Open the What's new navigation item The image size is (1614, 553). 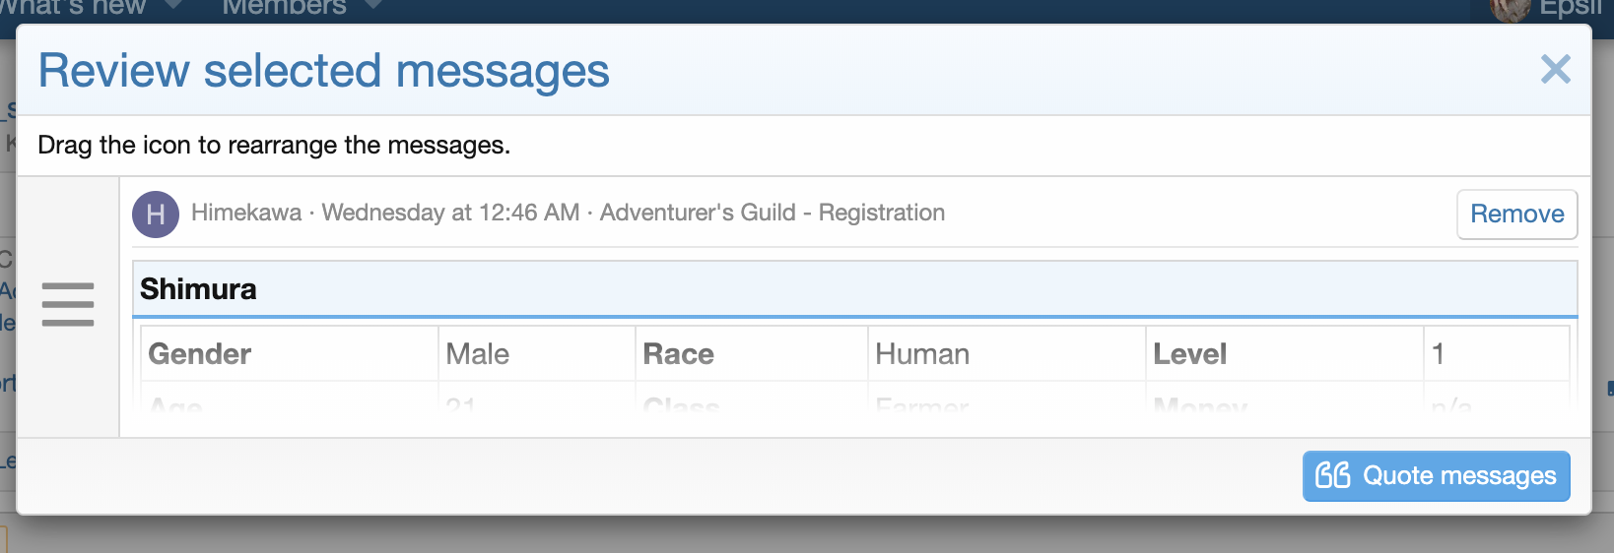(x=74, y=8)
